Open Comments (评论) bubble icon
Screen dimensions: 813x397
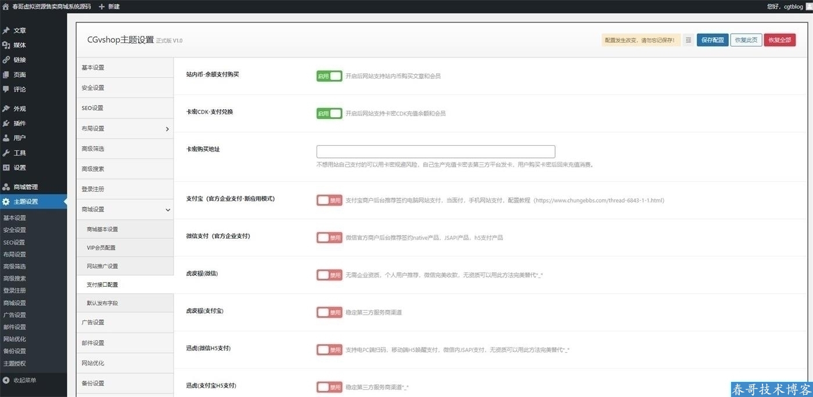pyautogui.click(x=6, y=89)
